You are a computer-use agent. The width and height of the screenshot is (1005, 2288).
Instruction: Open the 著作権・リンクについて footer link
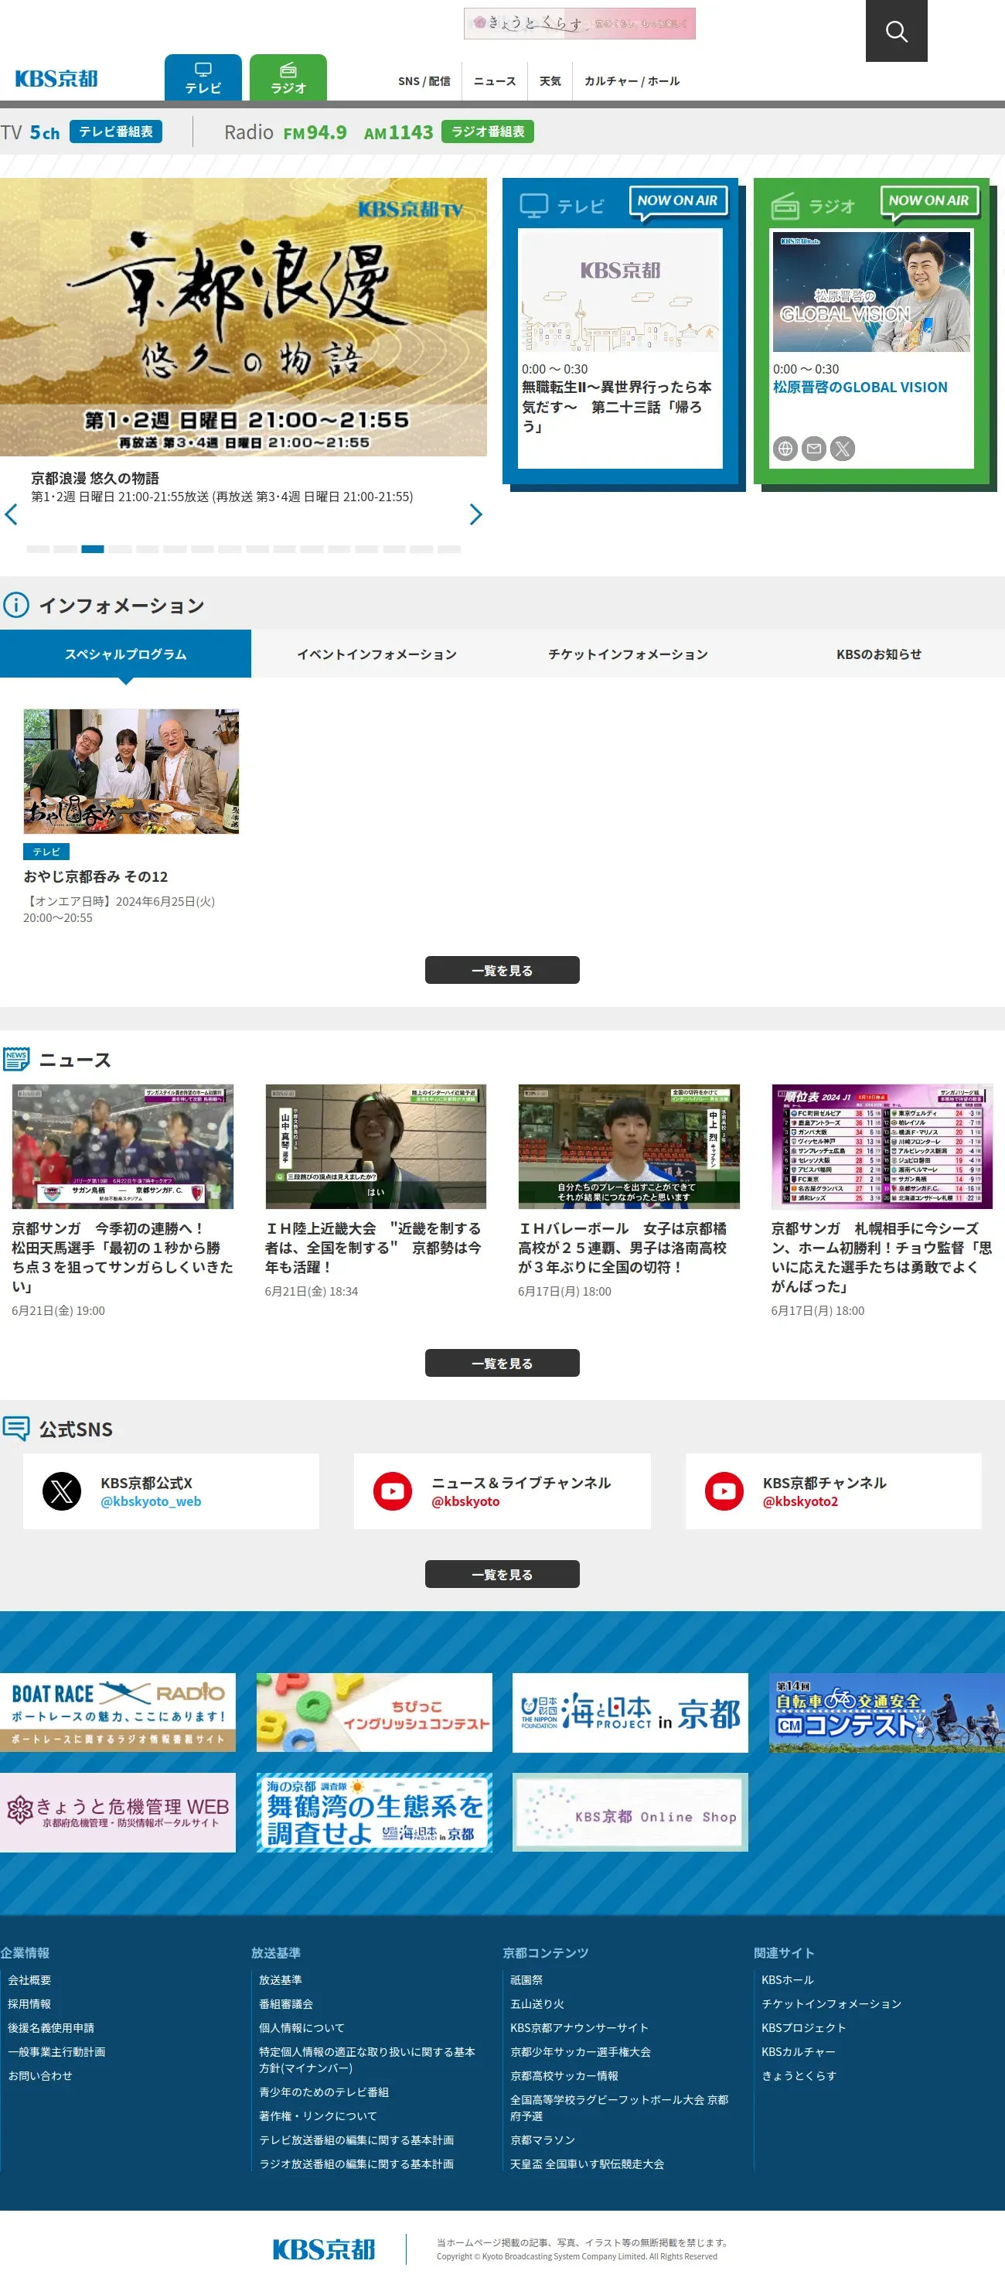[x=318, y=2116]
